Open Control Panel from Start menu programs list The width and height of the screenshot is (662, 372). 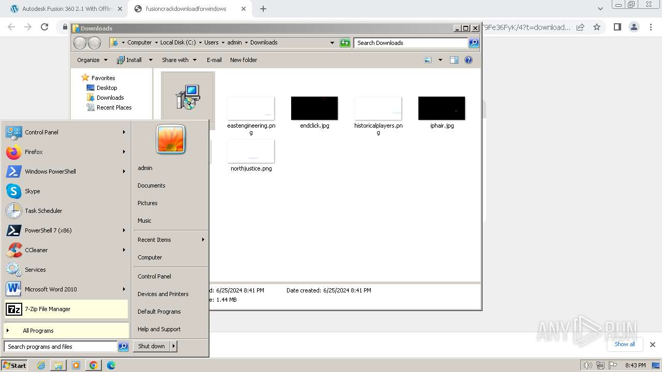(66, 132)
